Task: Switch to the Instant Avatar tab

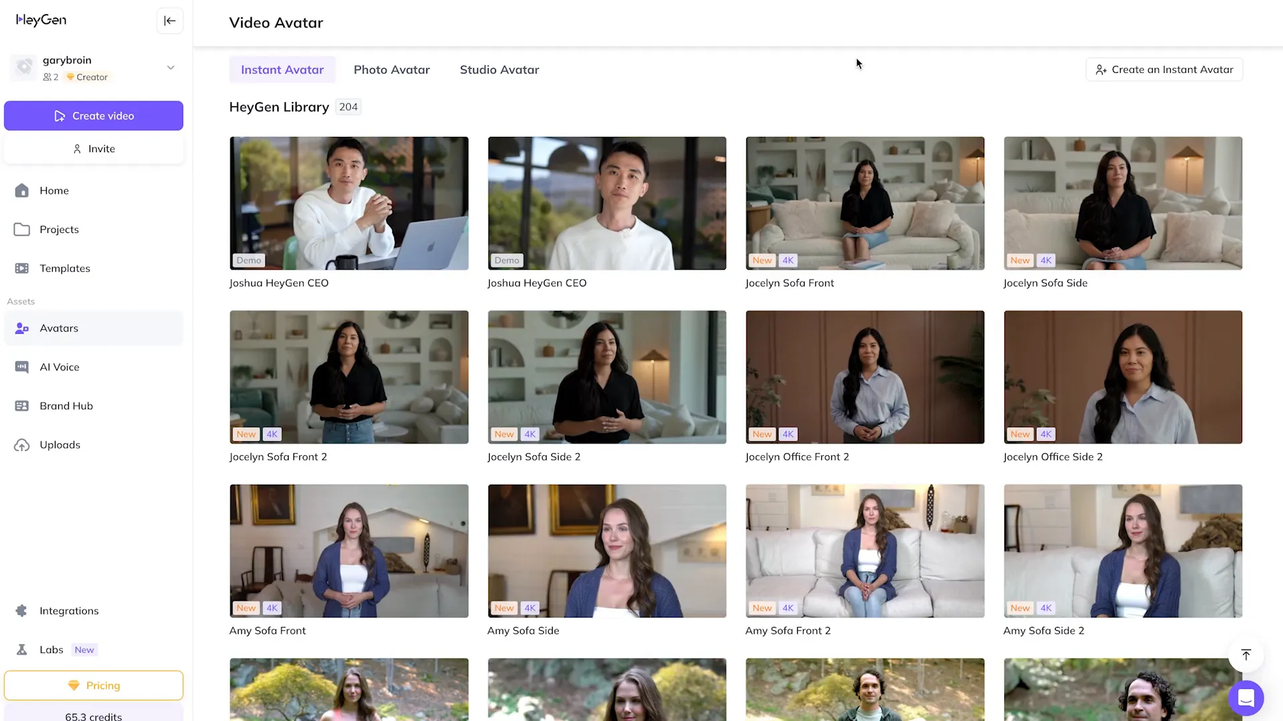Action: [282, 69]
